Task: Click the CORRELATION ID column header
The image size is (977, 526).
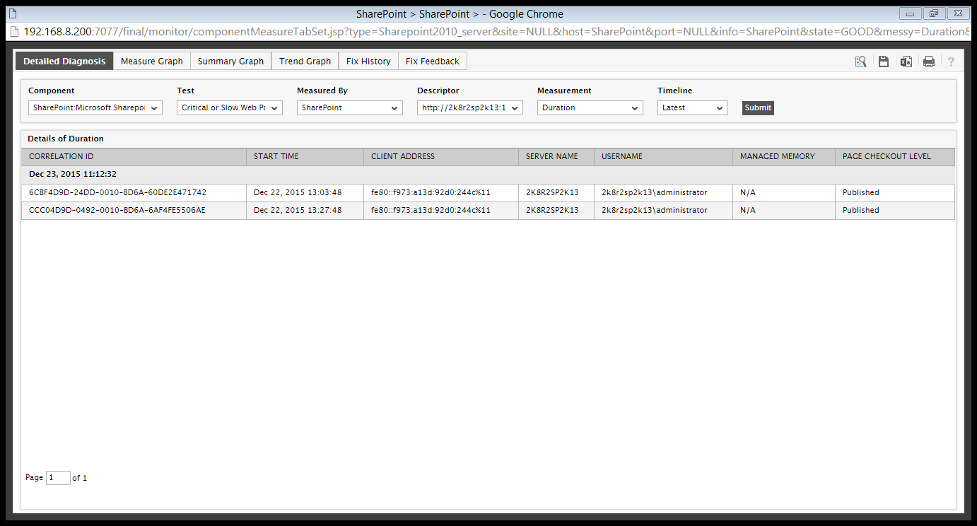Action: 134,156
